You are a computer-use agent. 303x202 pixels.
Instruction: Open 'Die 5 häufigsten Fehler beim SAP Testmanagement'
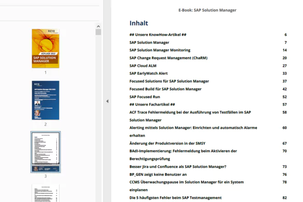[175, 198]
